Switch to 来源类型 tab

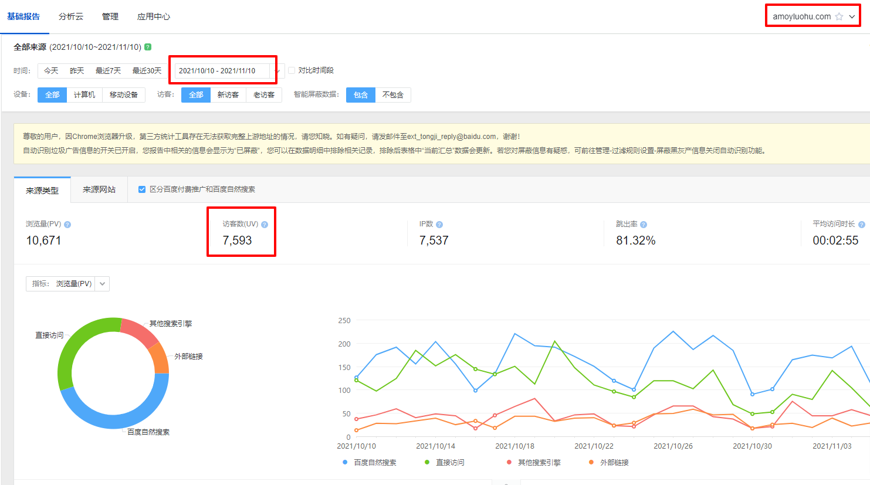pyautogui.click(x=42, y=190)
